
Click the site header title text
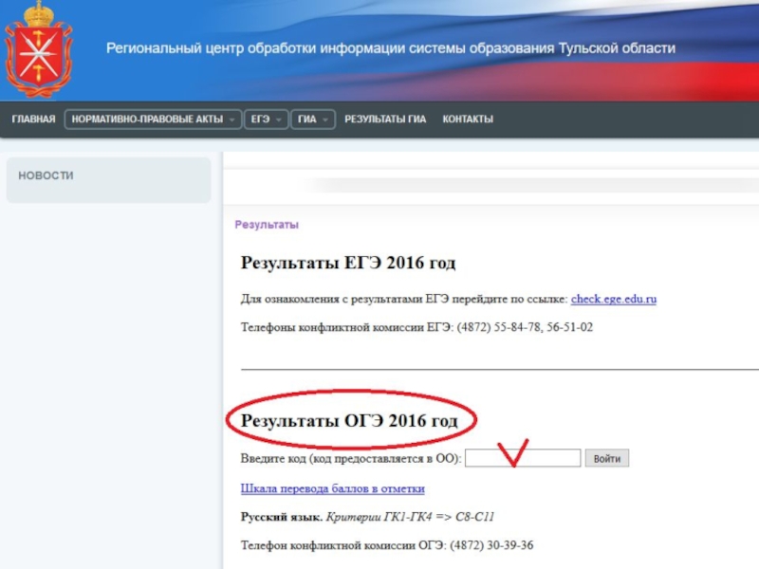point(391,48)
